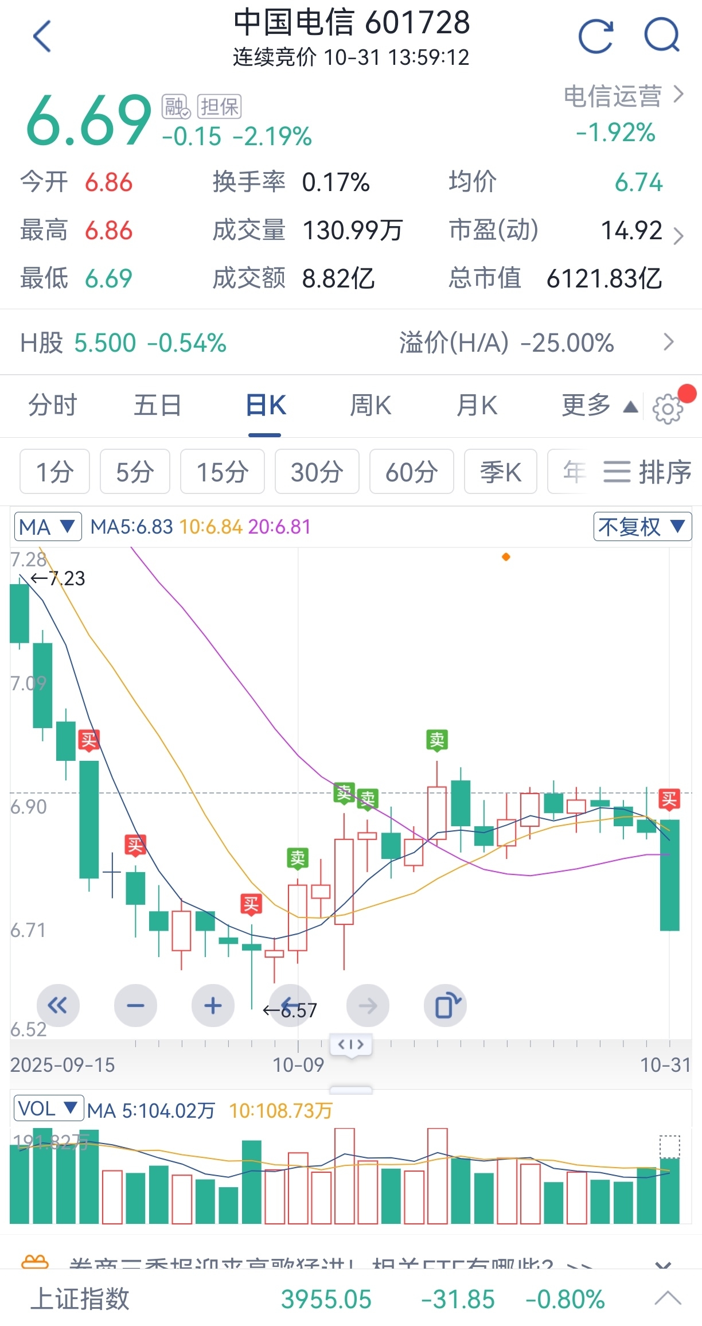Viewport: 702px width, 1326px height.
Task: Refresh the stock quote data
Action: [x=596, y=37]
